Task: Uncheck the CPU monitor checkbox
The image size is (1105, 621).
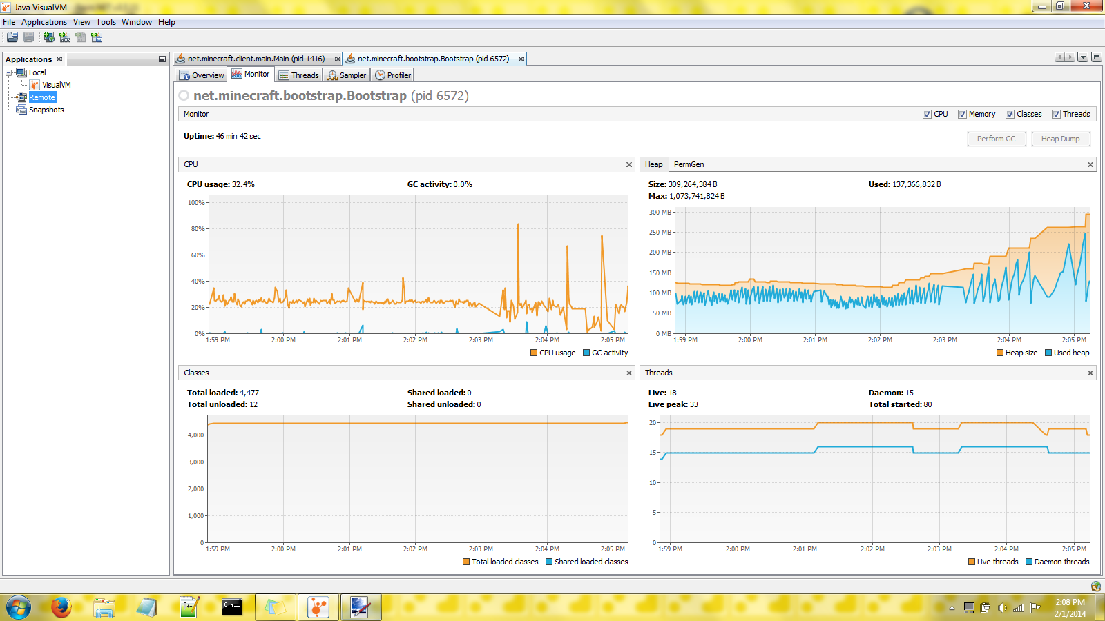Action: 927,115
